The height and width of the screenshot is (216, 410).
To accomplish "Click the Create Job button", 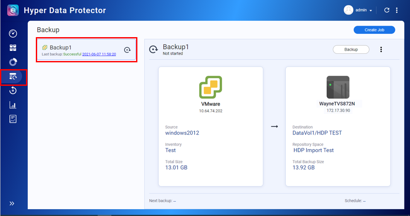I will tap(374, 30).
